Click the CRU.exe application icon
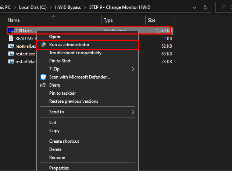 click(11, 31)
